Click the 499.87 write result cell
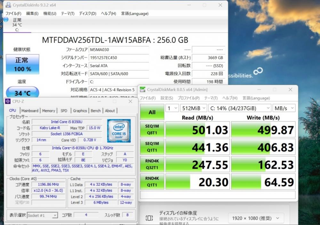The image size is (320, 225). [x=263, y=129]
